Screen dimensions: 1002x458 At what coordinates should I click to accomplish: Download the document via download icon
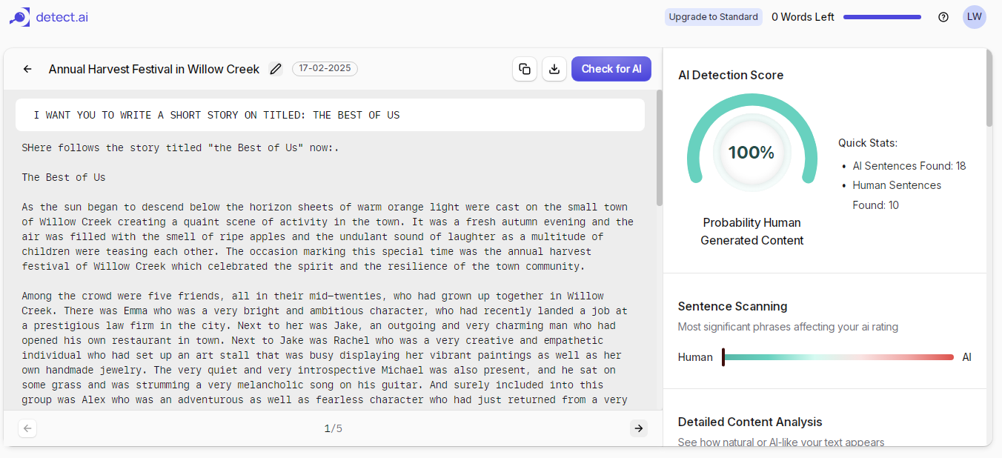point(554,69)
